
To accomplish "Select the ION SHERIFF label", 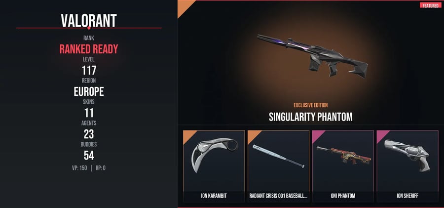I will (407, 196).
